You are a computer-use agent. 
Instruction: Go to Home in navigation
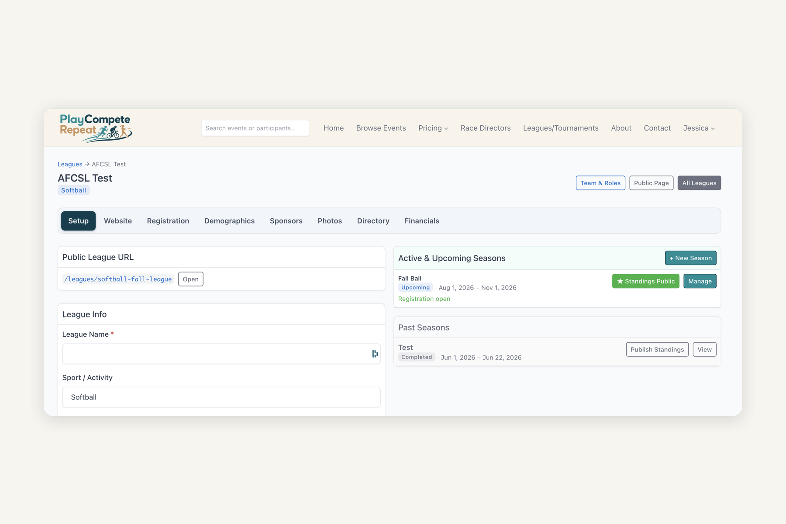click(x=334, y=128)
